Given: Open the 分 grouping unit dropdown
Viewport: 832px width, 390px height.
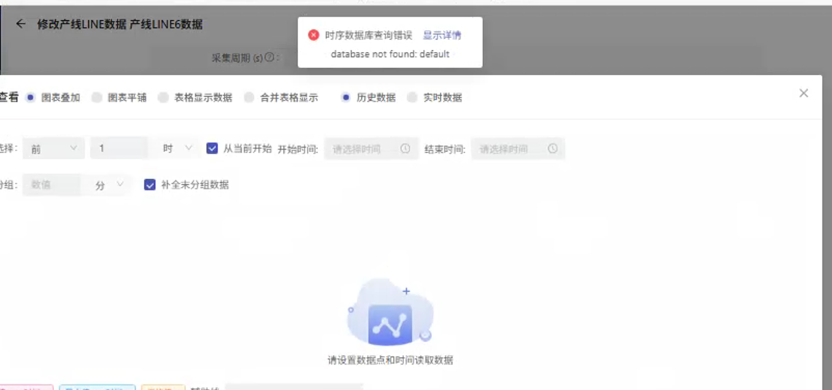Looking at the screenshot, I should point(109,185).
